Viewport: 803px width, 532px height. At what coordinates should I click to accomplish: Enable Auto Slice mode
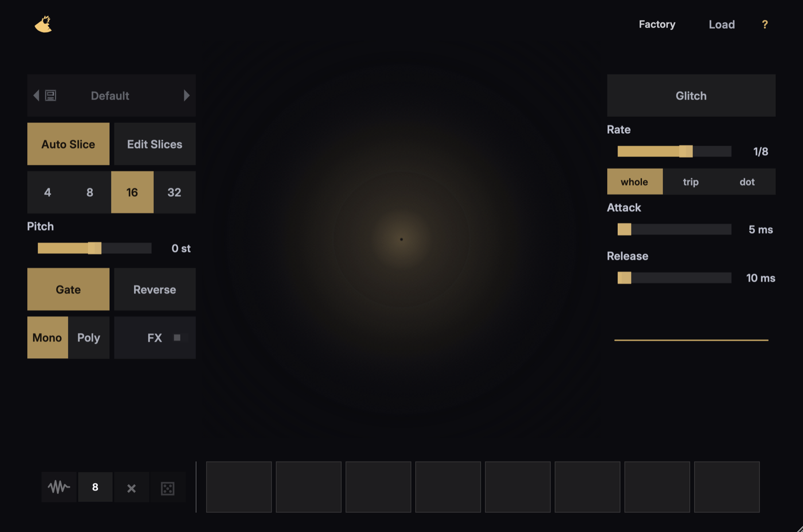click(x=68, y=144)
